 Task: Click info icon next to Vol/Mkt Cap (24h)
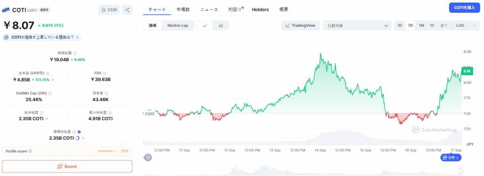pos(50,93)
